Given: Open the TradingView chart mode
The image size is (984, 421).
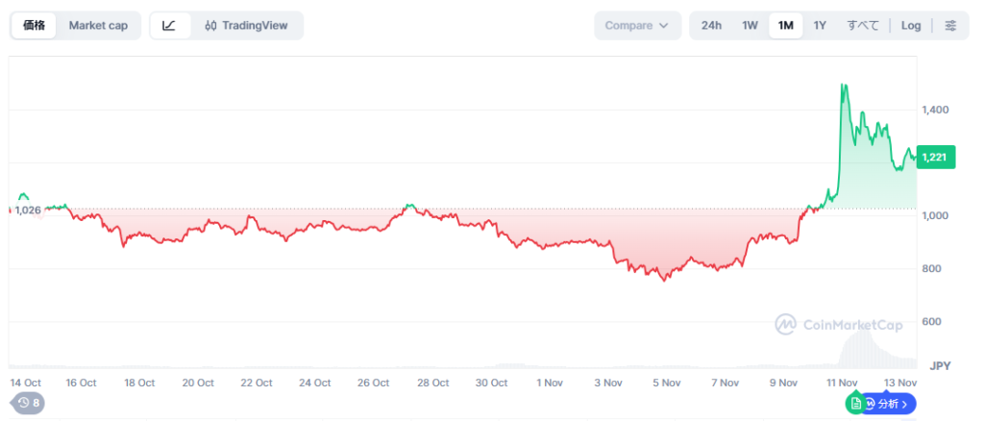Looking at the screenshot, I should coord(247,26).
